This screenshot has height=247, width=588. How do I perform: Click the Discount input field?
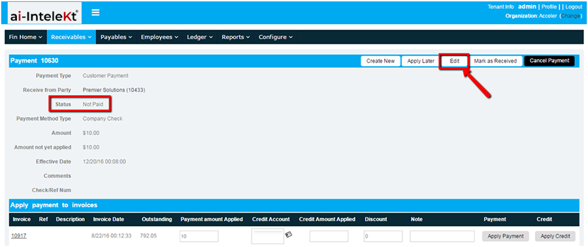click(x=384, y=236)
